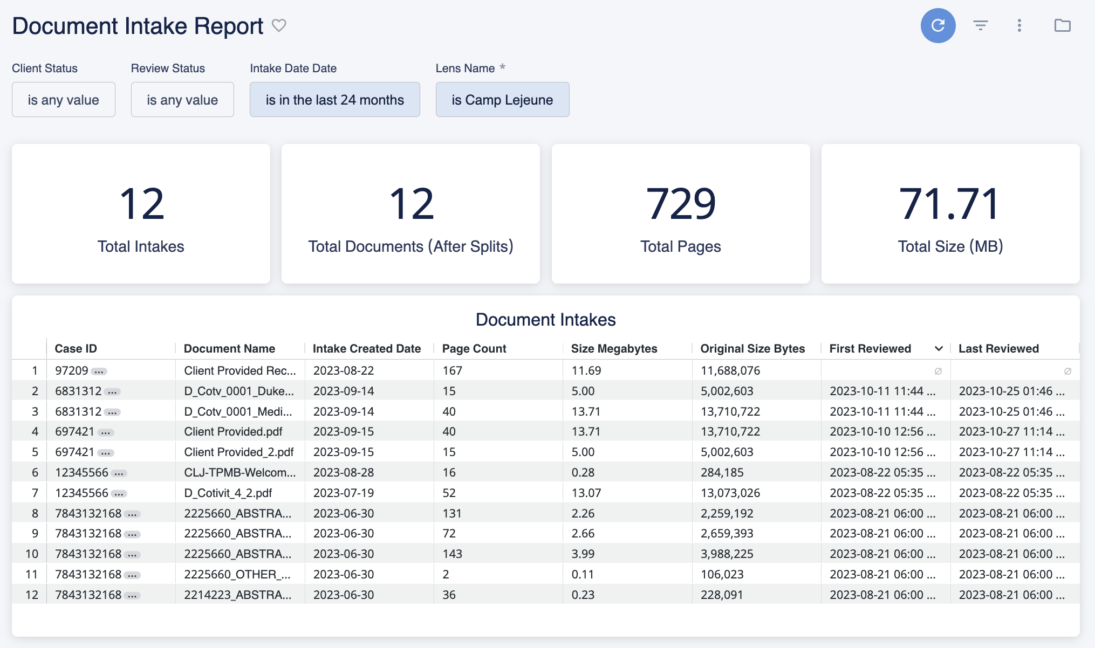This screenshot has height=648, width=1095.
Task: Click the Total Size summary tile
Action: tap(950, 214)
